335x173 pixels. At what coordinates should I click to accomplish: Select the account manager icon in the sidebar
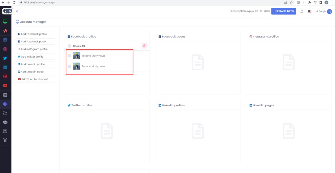coord(5,104)
